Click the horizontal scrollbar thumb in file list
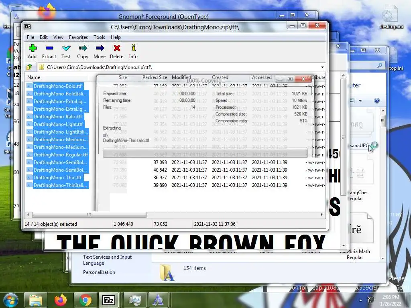Viewport: 411px width, 308px height. point(89,215)
